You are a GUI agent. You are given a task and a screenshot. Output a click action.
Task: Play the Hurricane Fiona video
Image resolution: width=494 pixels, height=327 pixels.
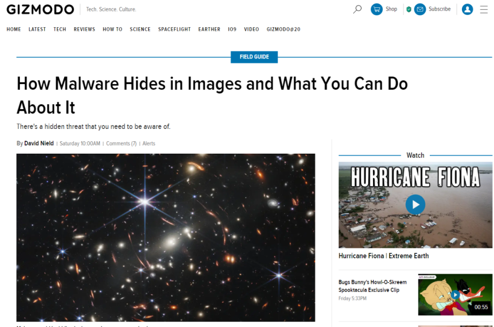pyautogui.click(x=415, y=204)
